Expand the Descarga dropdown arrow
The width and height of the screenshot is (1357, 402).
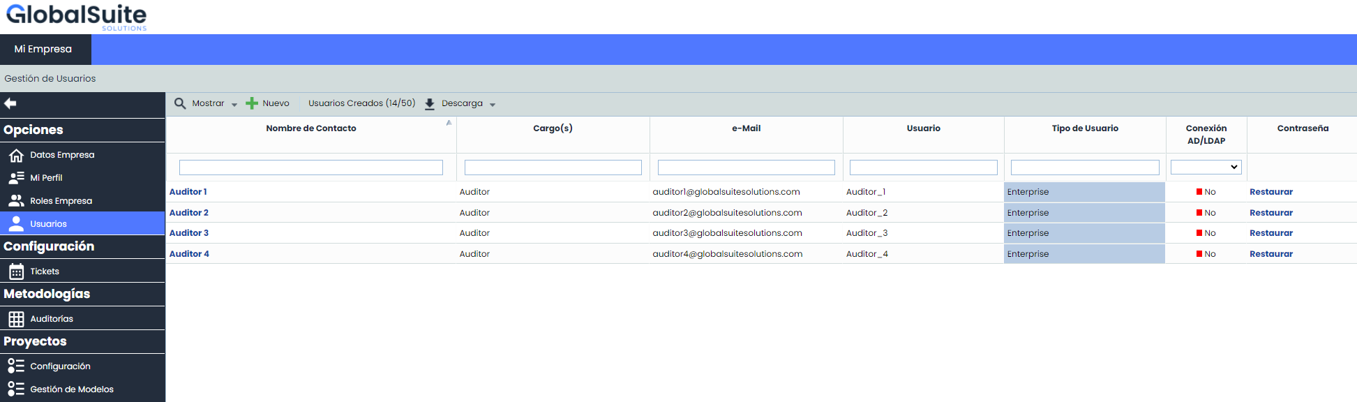493,105
